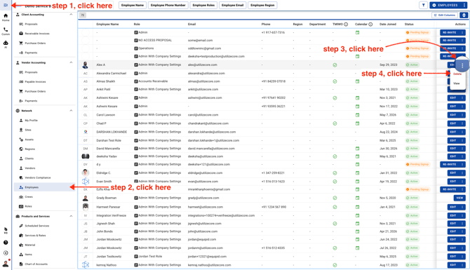Open My Profile in sidebar
Viewport: 470px width, 270px height.
31,121
